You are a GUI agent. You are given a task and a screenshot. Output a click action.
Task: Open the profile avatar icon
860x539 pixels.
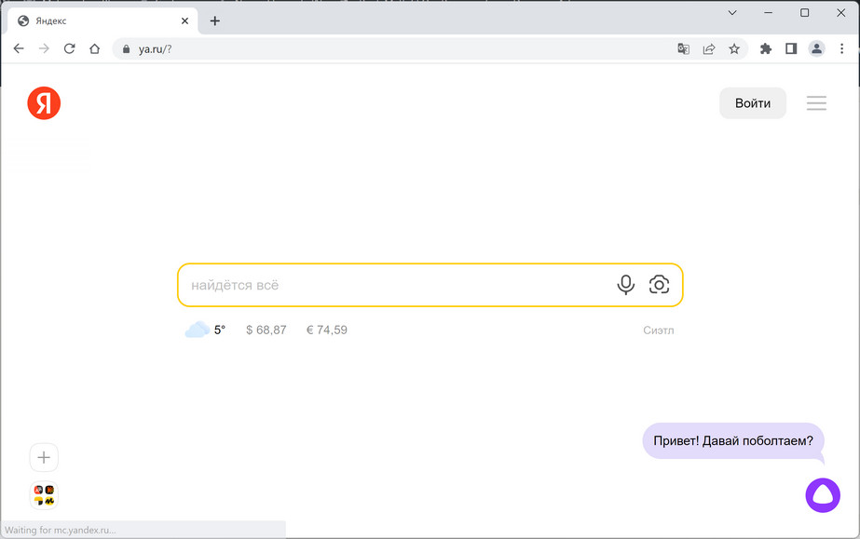816,48
